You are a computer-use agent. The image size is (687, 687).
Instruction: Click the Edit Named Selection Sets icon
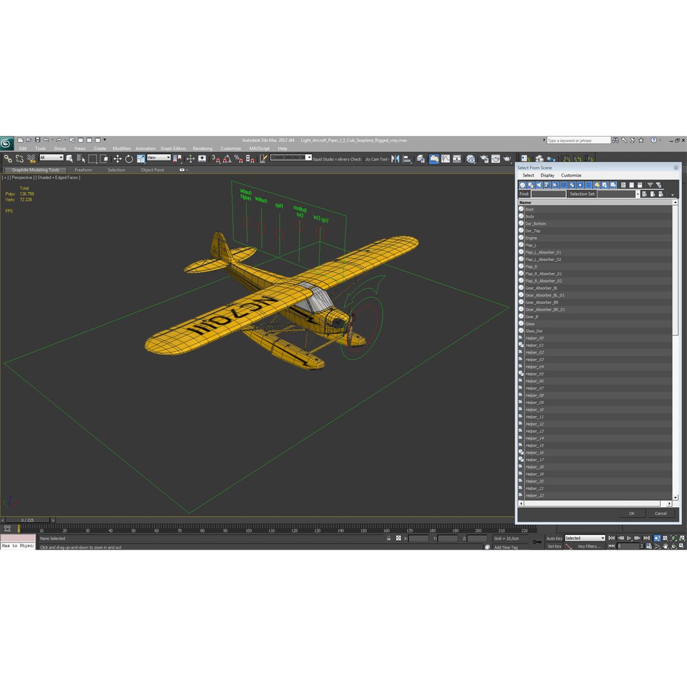click(x=263, y=158)
